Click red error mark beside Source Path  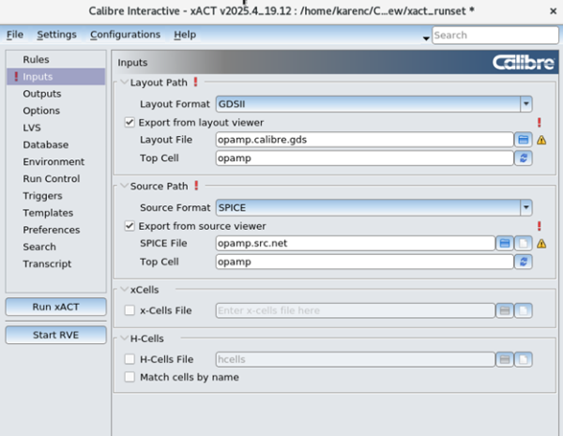pos(196,186)
